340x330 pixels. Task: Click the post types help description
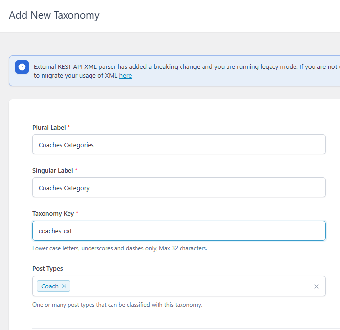pos(117,305)
